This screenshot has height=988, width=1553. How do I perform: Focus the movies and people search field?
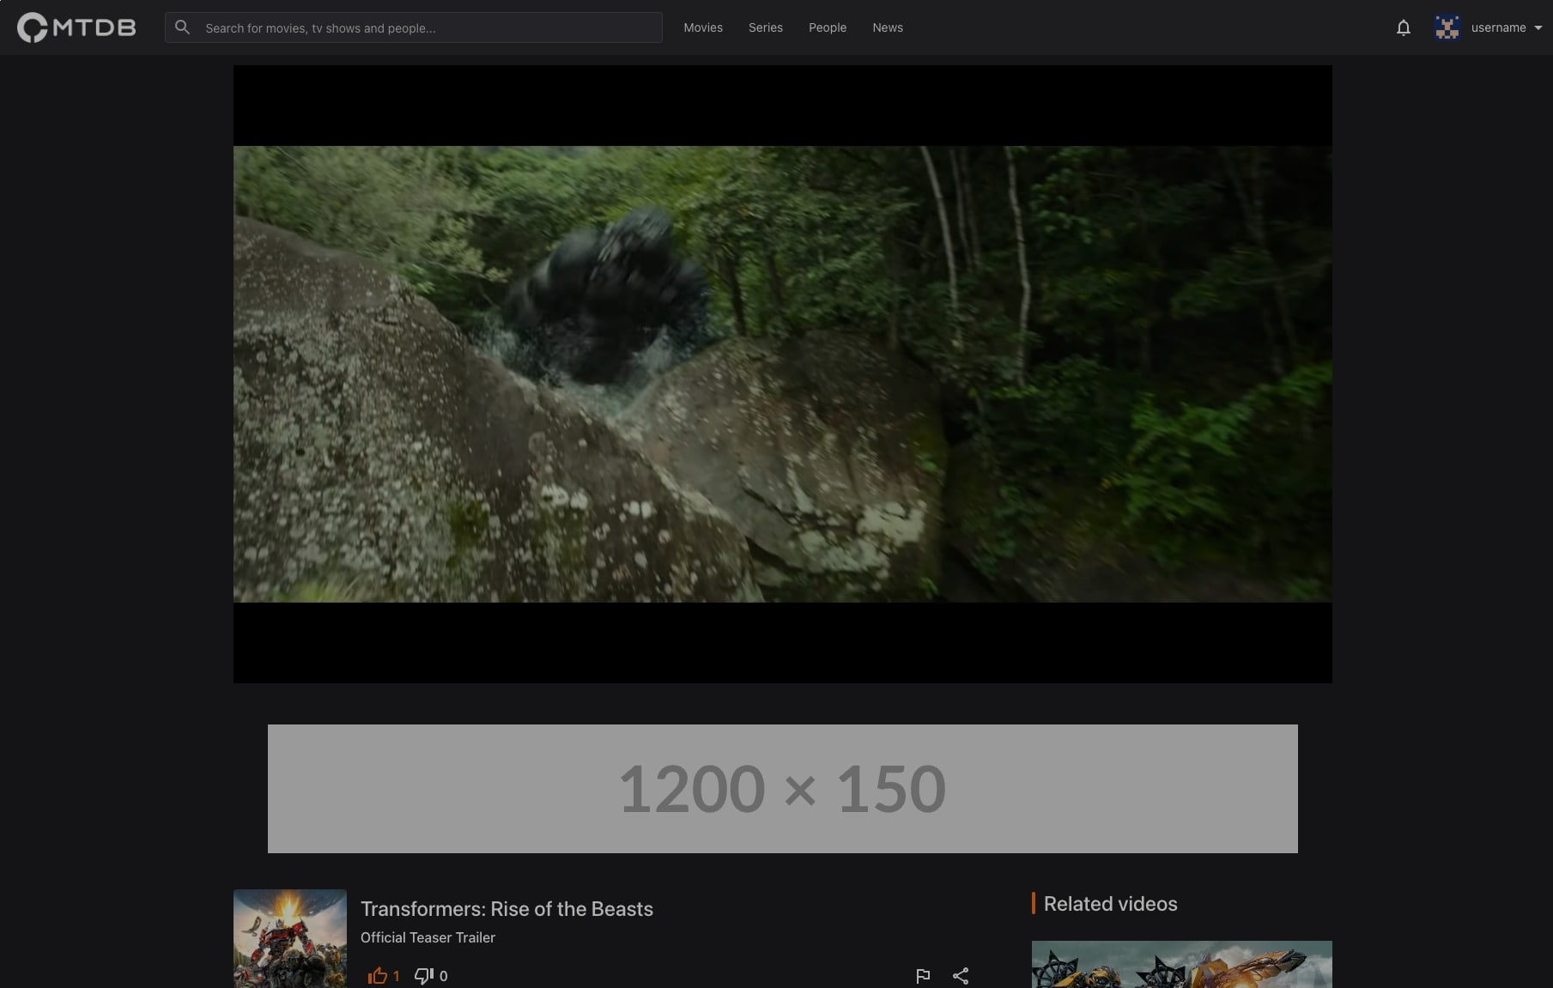(413, 27)
